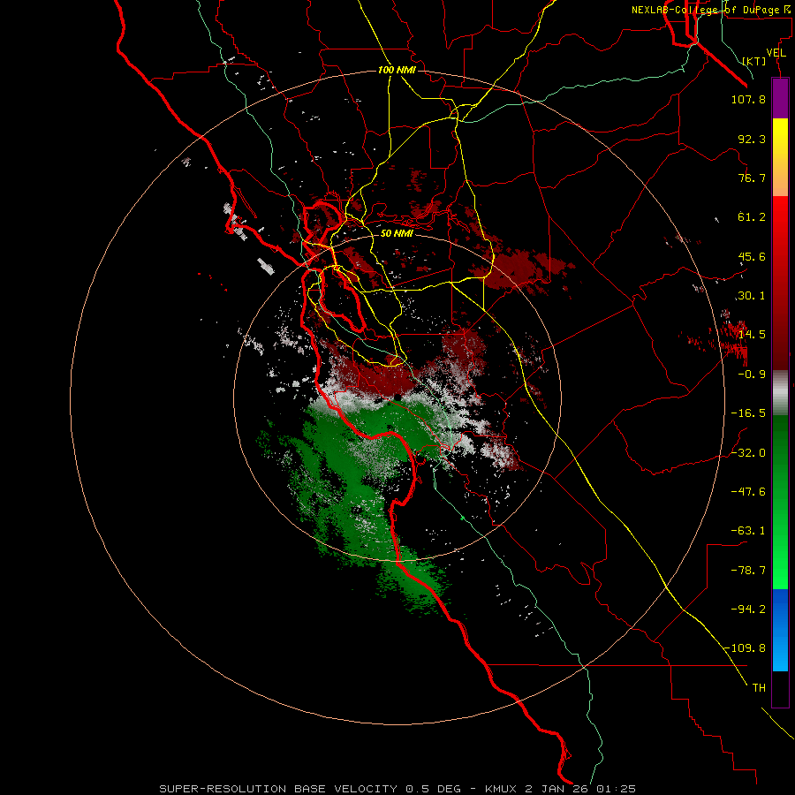Click the 100 NMI range ring label

397,70
